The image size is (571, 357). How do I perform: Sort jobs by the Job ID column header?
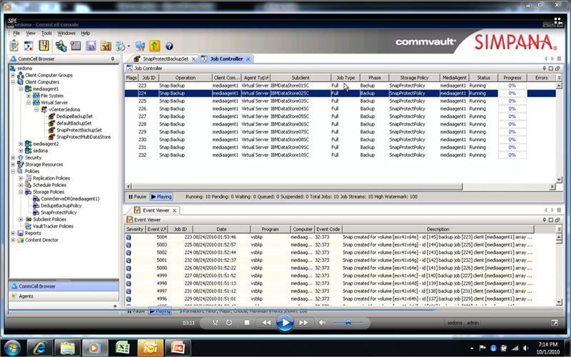click(148, 78)
